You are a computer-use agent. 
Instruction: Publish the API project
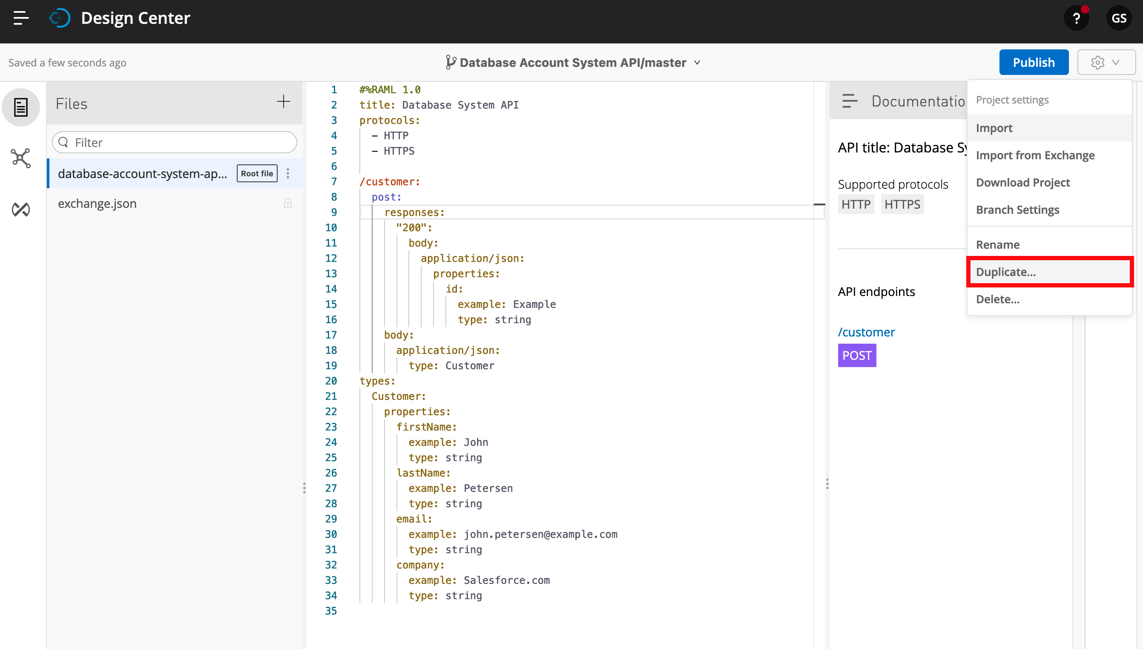tap(1034, 62)
